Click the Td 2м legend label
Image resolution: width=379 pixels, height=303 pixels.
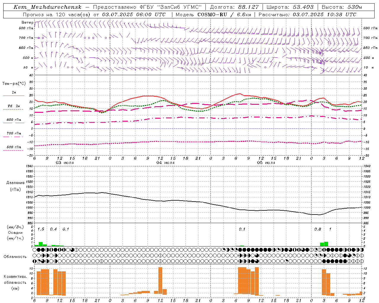click(14, 106)
